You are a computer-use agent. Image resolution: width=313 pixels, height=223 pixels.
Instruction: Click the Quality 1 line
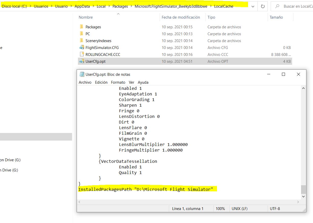tap(130, 172)
